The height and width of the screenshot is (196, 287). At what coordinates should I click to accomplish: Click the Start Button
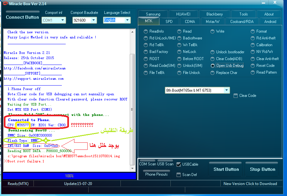coord(226,170)
